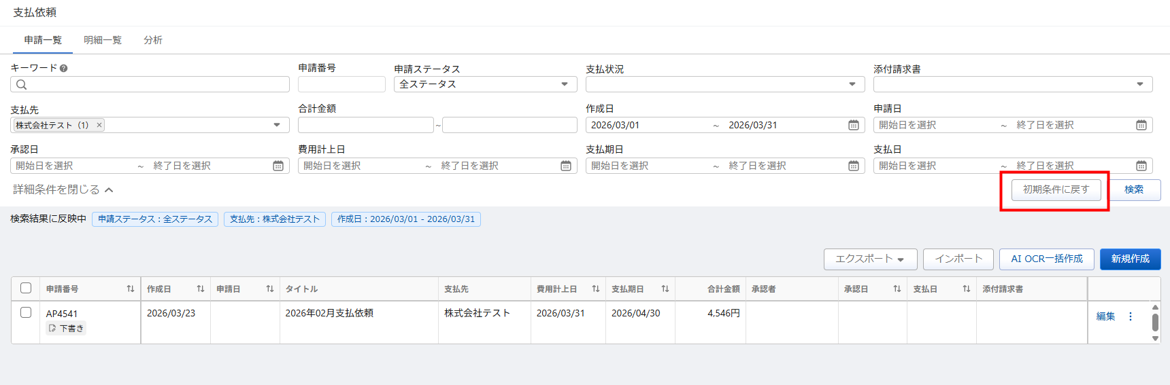Click the 新規作成 button
Image resolution: width=1170 pixels, height=385 pixels.
[x=1130, y=259]
